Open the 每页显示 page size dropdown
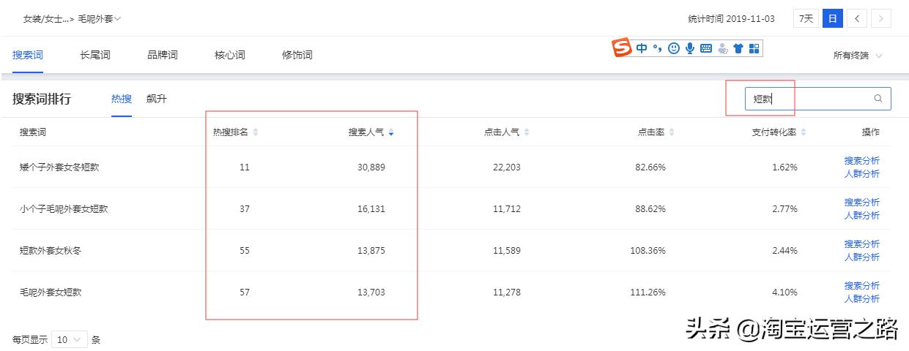This screenshot has width=909, height=351. coord(70,339)
